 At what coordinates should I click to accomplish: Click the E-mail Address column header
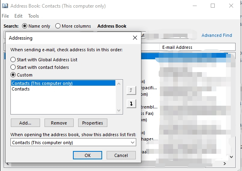tap(198, 47)
